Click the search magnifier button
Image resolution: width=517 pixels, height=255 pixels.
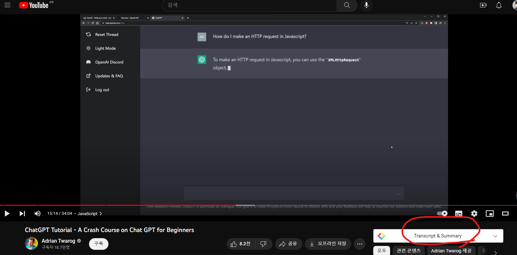(x=347, y=5)
